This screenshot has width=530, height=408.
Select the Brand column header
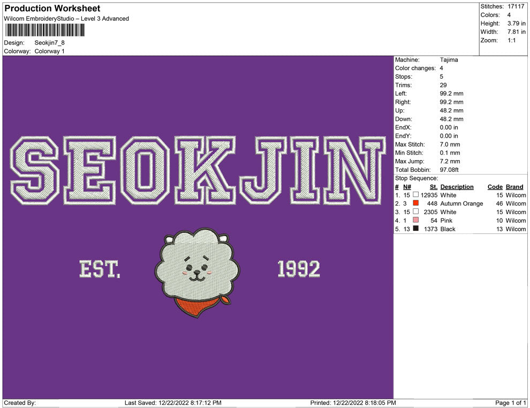(514, 186)
